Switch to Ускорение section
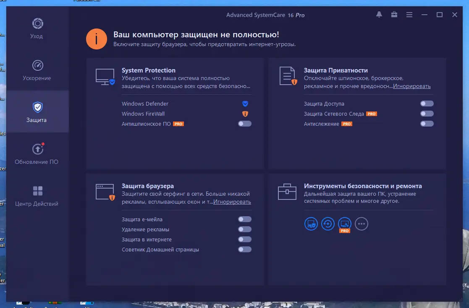This screenshot has height=308, width=469. 37,70
